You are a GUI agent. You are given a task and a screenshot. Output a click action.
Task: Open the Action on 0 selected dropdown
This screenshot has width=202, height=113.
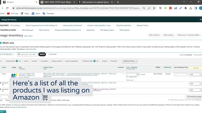7,54
